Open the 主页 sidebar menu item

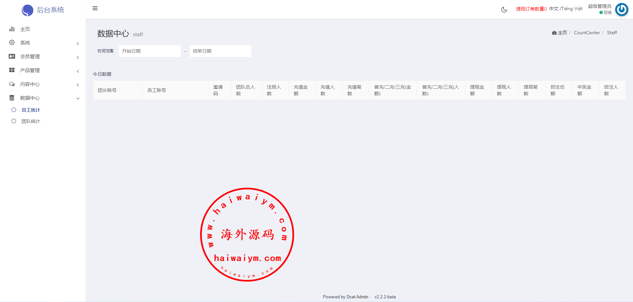tap(25, 29)
